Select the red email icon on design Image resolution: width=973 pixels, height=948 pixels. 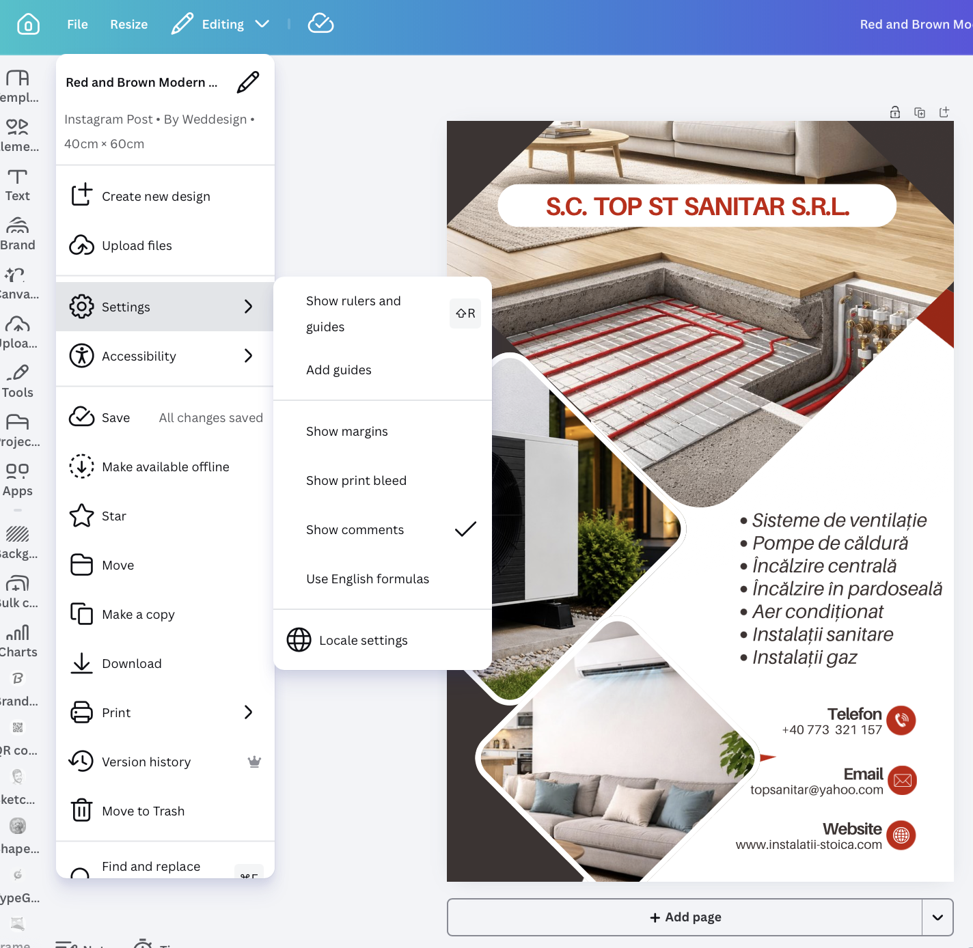[902, 780]
